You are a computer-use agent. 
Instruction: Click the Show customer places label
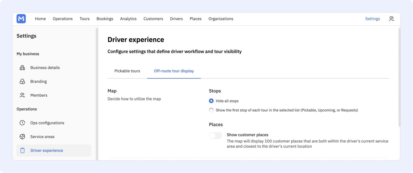(x=248, y=135)
